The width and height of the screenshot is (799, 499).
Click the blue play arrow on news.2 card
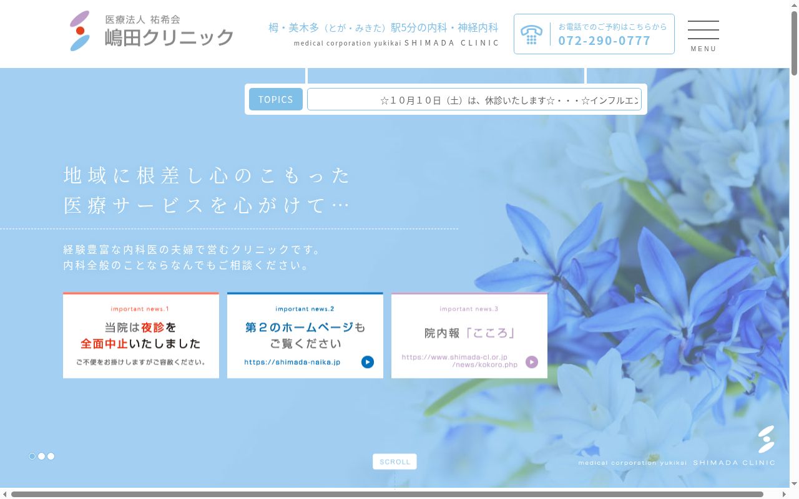368,362
